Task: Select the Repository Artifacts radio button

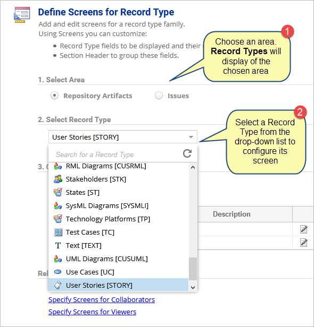Action: [x=55, y=96]
